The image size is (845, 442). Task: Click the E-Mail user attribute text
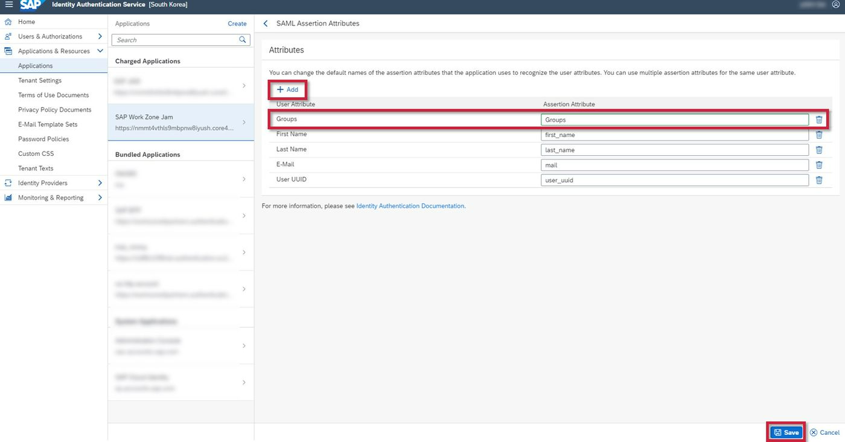click(x=285, y=164)
